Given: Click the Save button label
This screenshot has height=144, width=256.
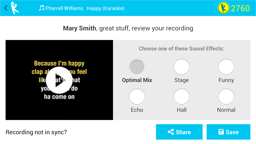Looking at the screenshot, I should tap(232, 132).
